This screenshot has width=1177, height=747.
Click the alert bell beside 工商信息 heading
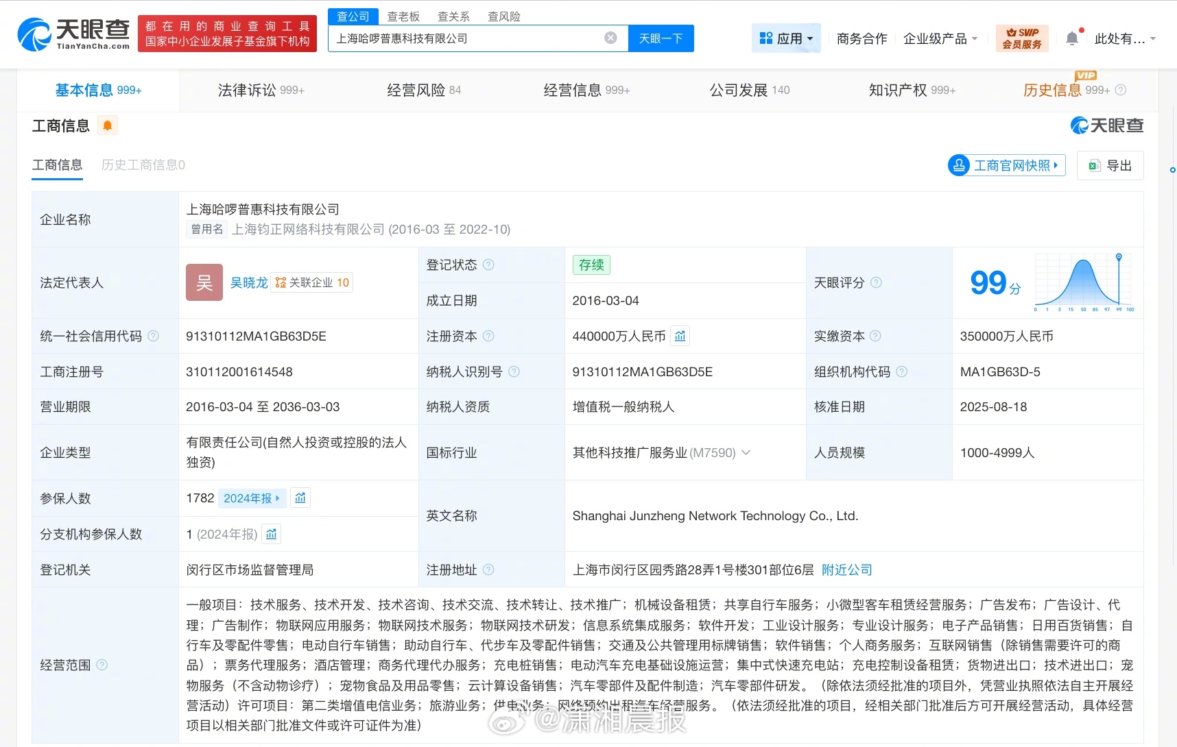click(107, 125)
